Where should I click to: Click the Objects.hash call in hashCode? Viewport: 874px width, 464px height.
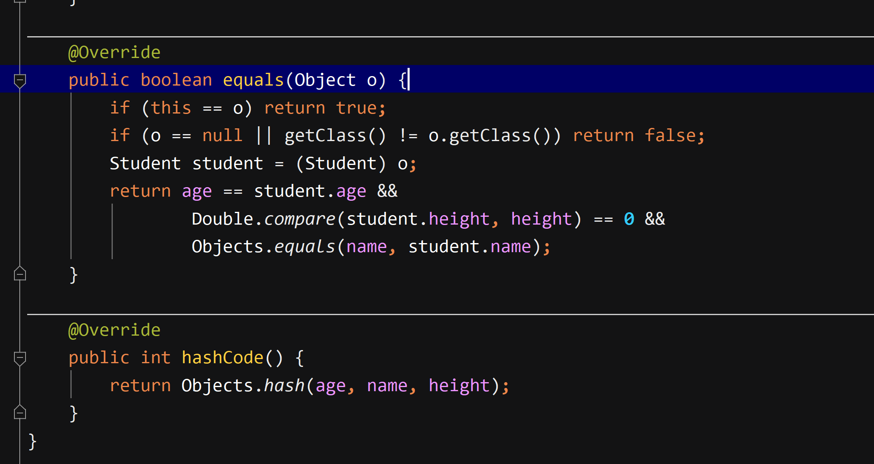point(243,385)
